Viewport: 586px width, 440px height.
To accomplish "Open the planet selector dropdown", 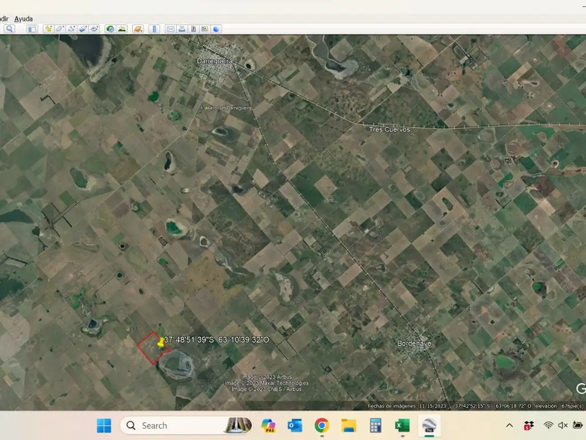I will (138, 29).
